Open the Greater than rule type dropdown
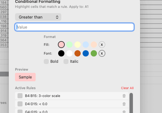162x113 pixels. coord(38,17)
